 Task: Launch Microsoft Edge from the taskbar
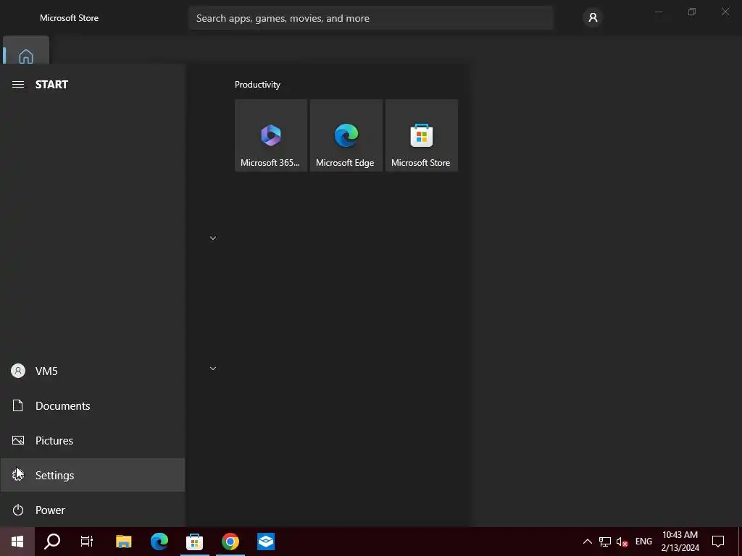tap(159, 542)
